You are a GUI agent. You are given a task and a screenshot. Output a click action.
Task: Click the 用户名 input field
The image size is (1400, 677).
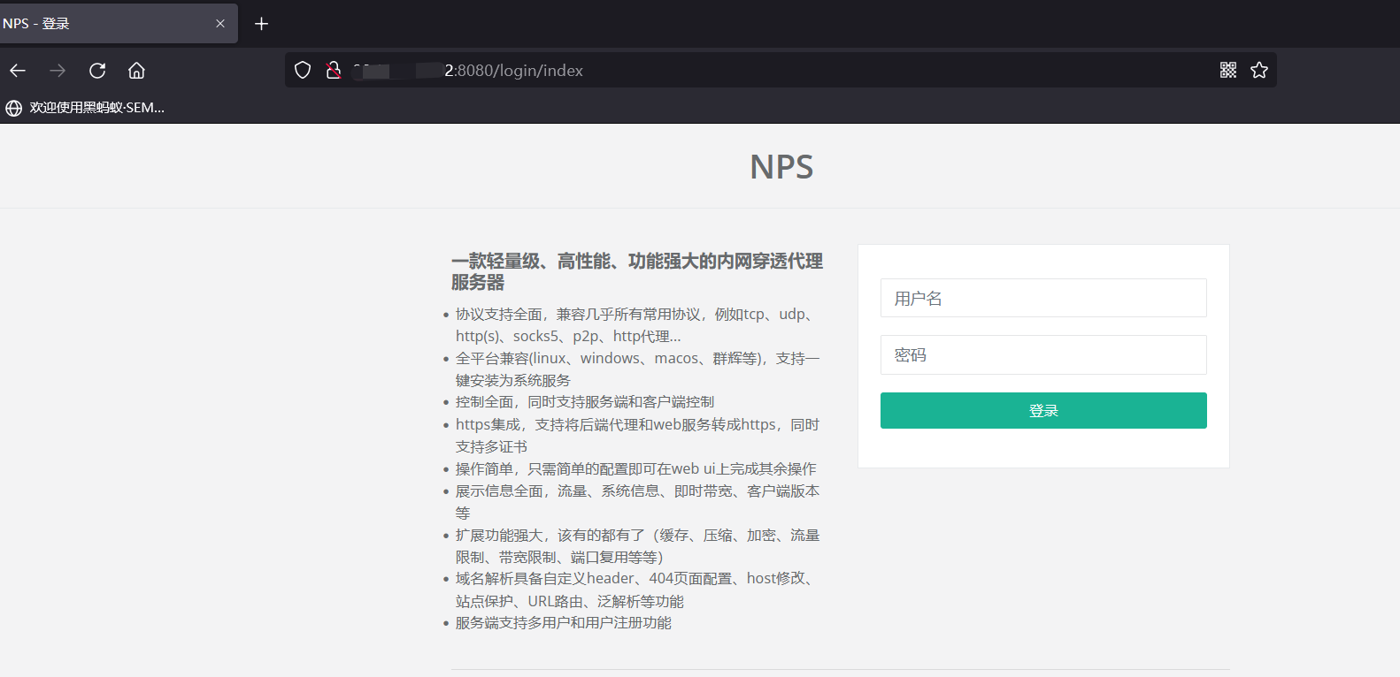[1043, 298]
